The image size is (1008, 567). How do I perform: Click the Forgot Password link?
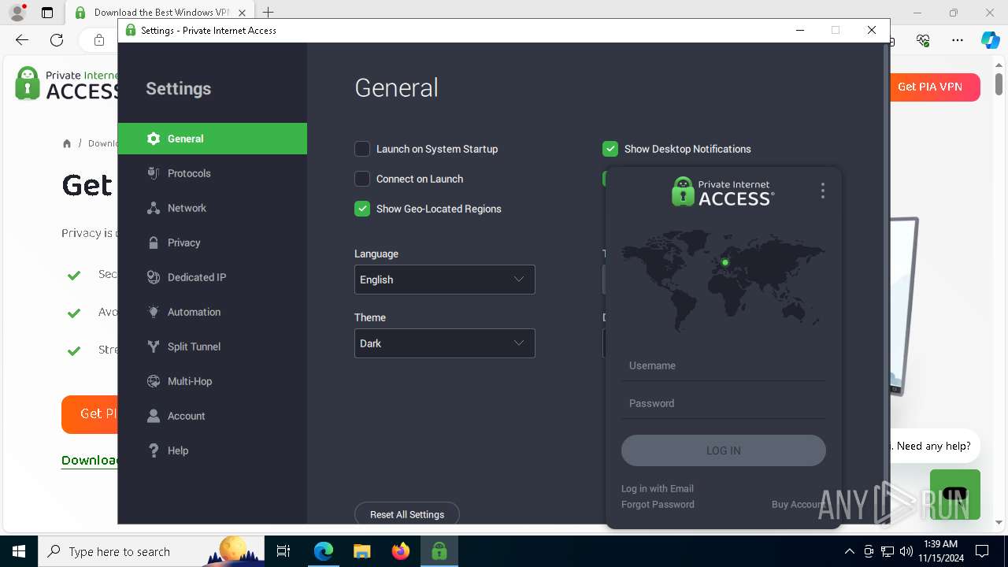658,504
